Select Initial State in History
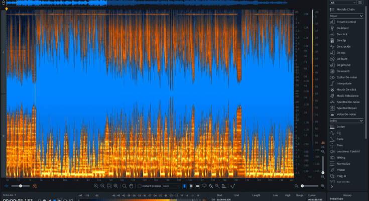Screen dimensions: 369x201 (337, 199)
